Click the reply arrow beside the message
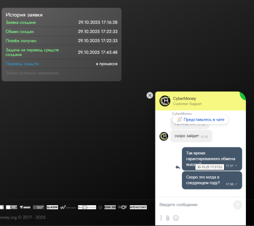Screen dimensions: 254x226 tap(178, 167)
